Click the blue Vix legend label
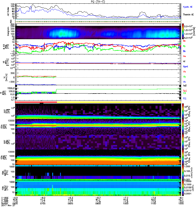 (x=184, y=82)
